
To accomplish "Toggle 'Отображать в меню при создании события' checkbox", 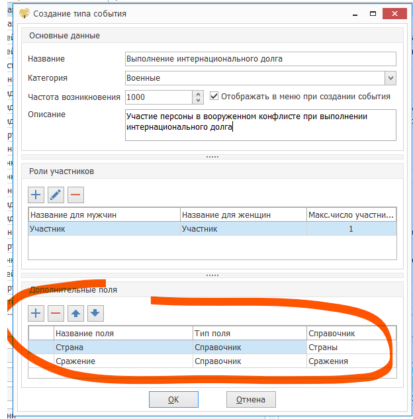I will point(214,96).
